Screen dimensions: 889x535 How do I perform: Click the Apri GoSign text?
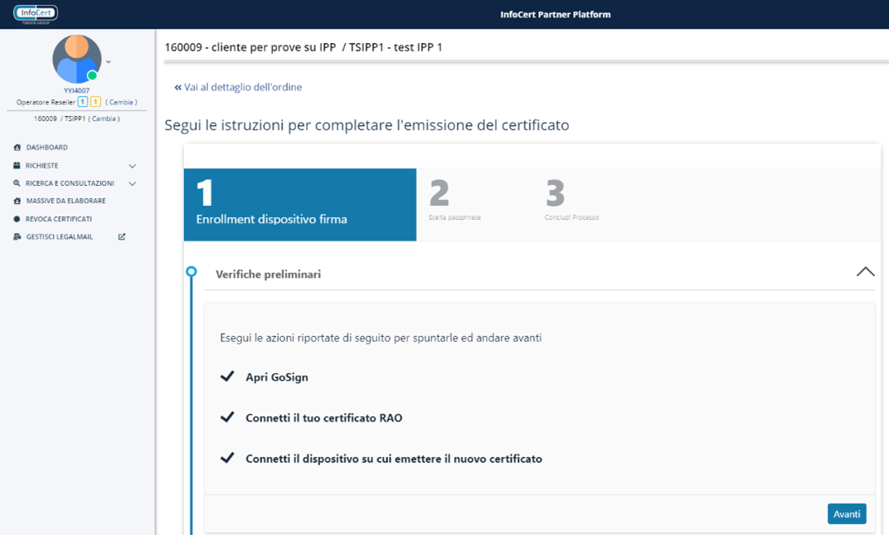(x=277, y=377)
